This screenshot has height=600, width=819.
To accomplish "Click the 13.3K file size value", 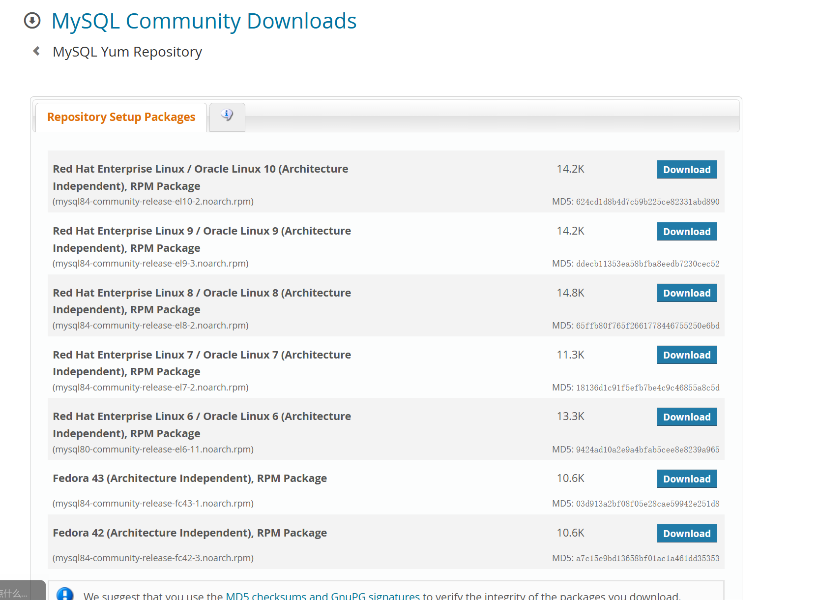I will point(570,416).
